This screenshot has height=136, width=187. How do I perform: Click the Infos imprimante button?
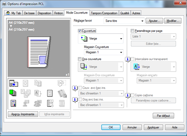(54, 114)
